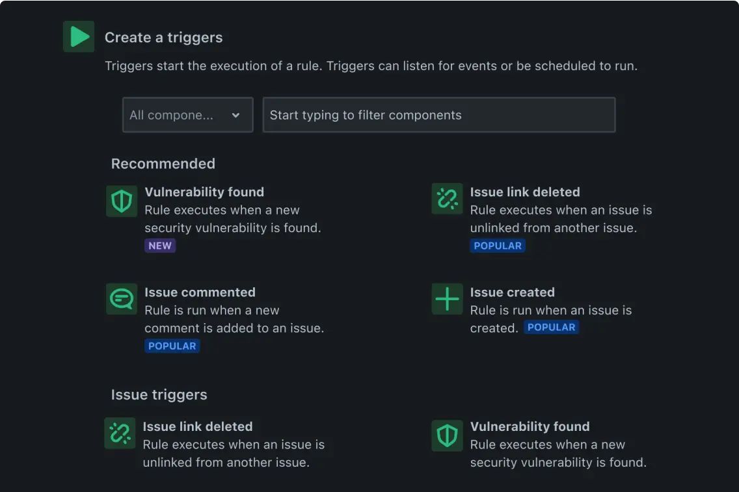Select the Issue created trigger title
The width and height of the screenshot is (739, 492).
pos(513,292)
